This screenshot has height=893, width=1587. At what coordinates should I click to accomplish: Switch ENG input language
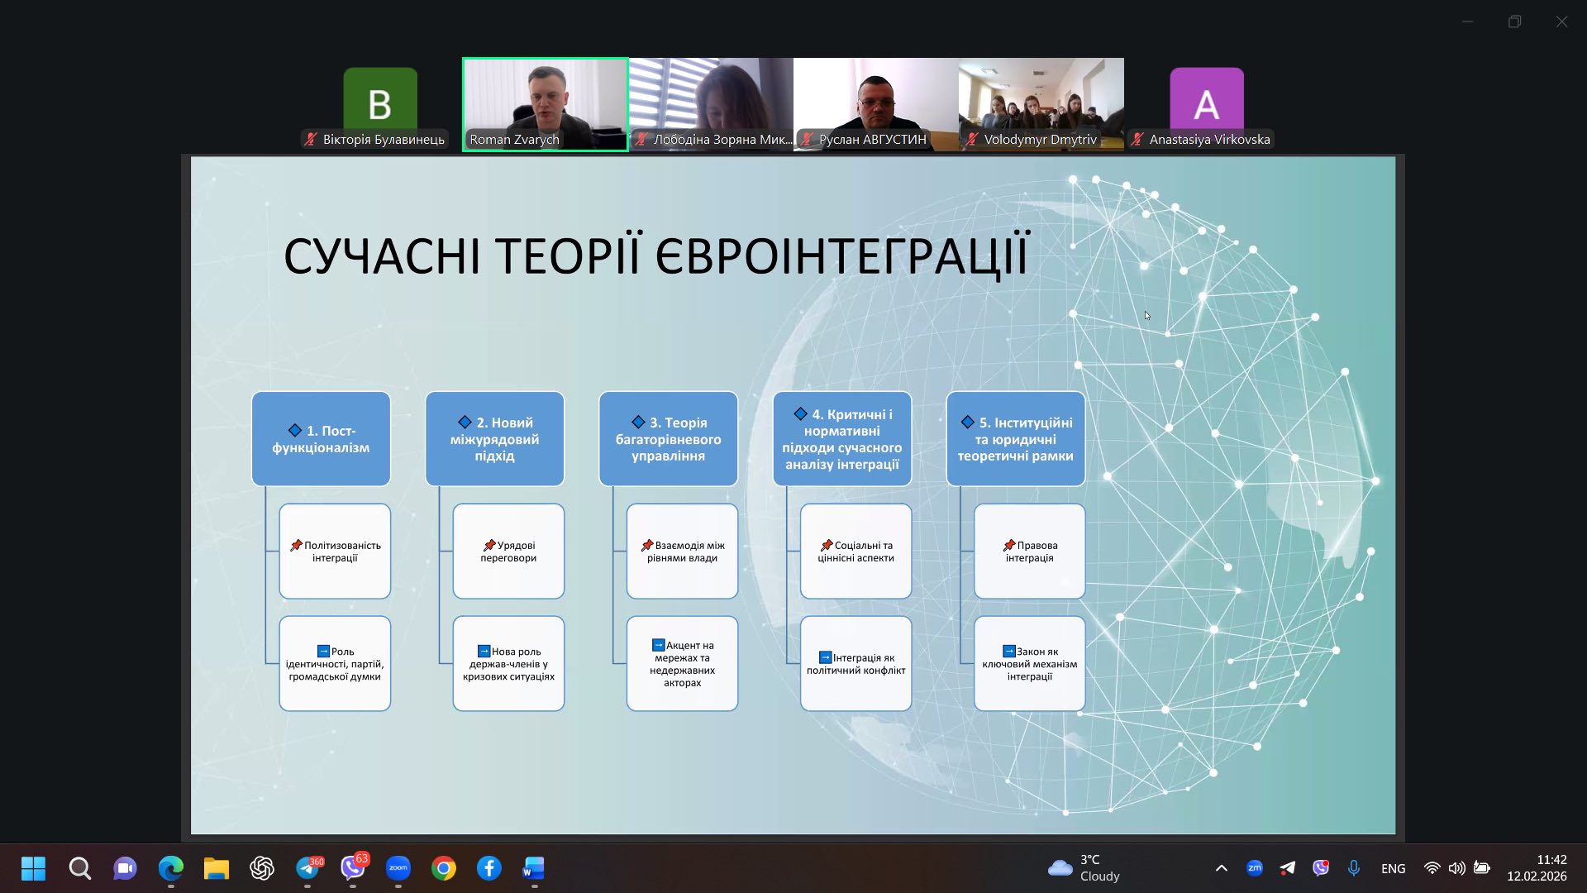1393,868
